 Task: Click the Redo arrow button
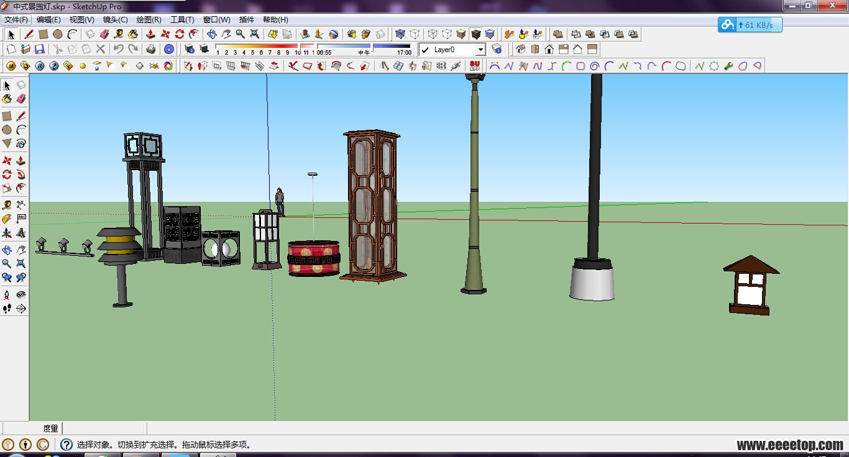coord(132,49)
